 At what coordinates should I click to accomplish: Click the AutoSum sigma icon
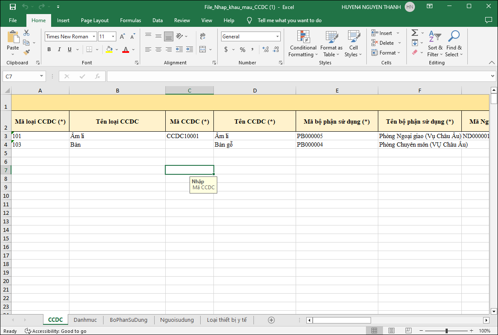[x=415, y=33]
